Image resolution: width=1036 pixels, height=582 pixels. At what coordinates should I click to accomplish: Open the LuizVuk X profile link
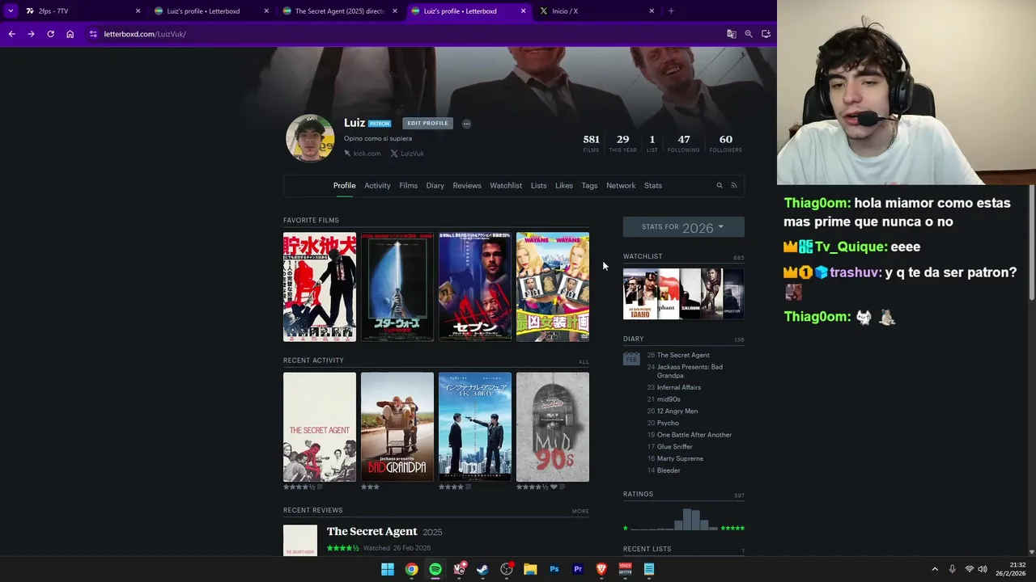tap(407, 154)
